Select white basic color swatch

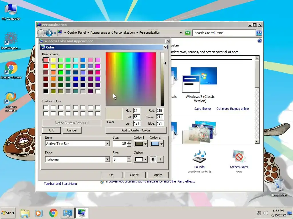tap(98, 91)
